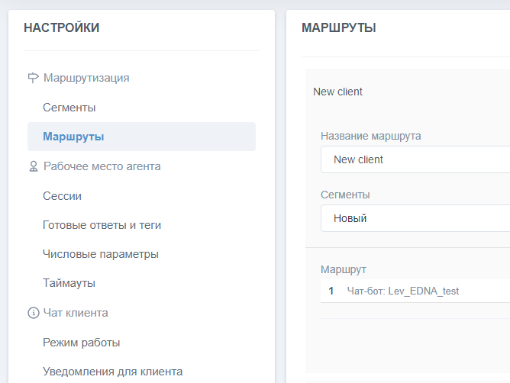Go to Готовые ответы и теги
Screen dimensions: 510x383
(x=102, y=225)
